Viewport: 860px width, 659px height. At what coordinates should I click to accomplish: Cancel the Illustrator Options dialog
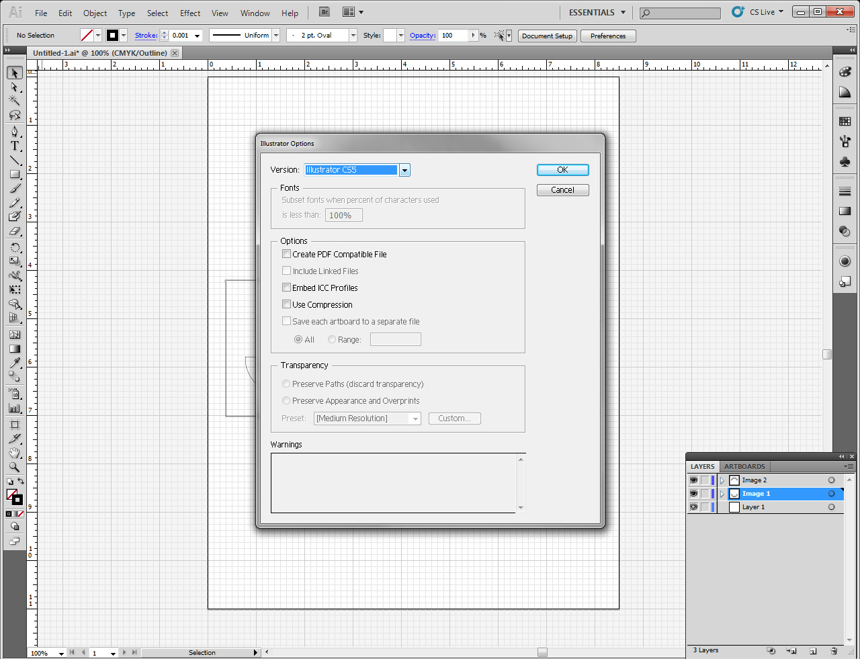tap(563, 190)
